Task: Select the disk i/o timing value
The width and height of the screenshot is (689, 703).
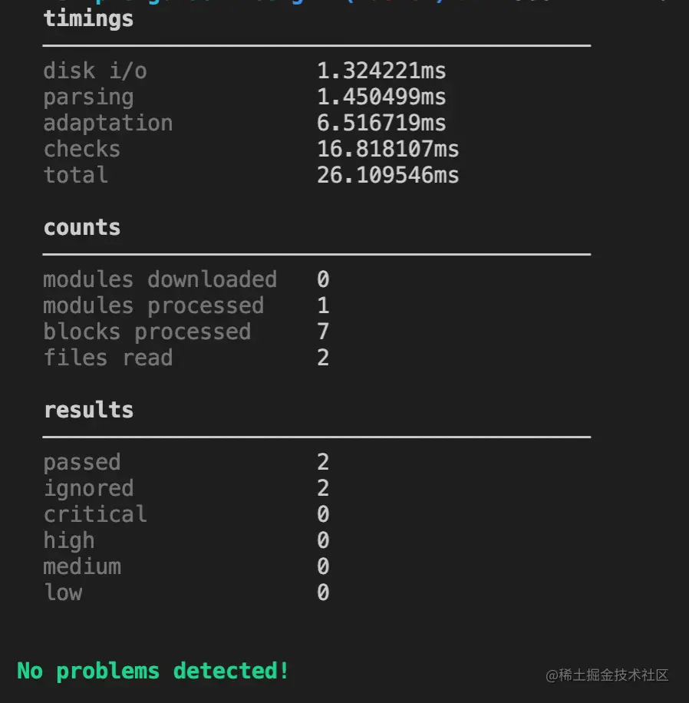Action: pos(381,71)
